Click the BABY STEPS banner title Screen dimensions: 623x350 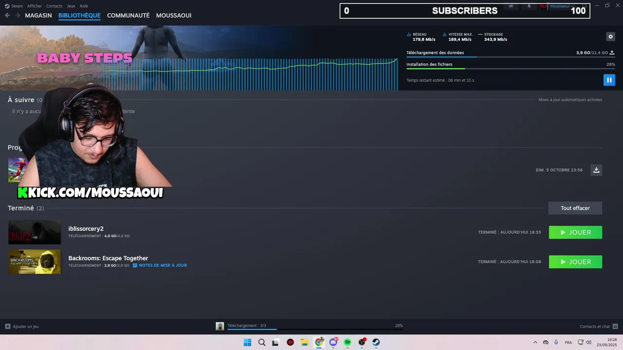pos(85,58)
